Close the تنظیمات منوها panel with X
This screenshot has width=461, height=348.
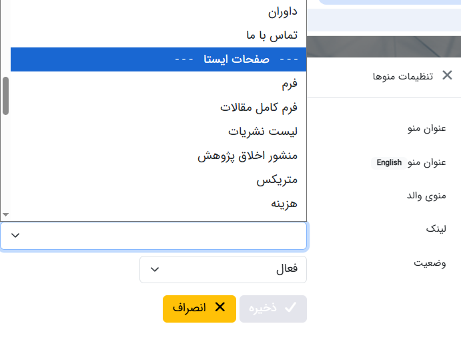447,75
